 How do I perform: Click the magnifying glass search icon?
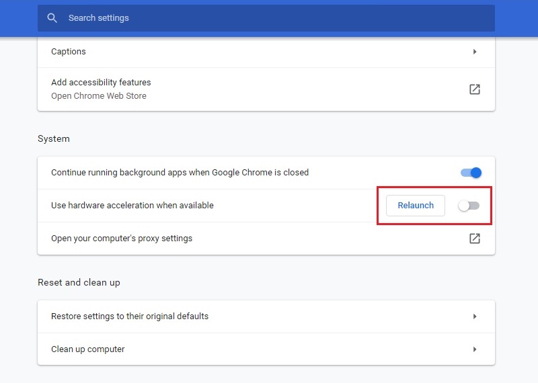pos(52,18)
